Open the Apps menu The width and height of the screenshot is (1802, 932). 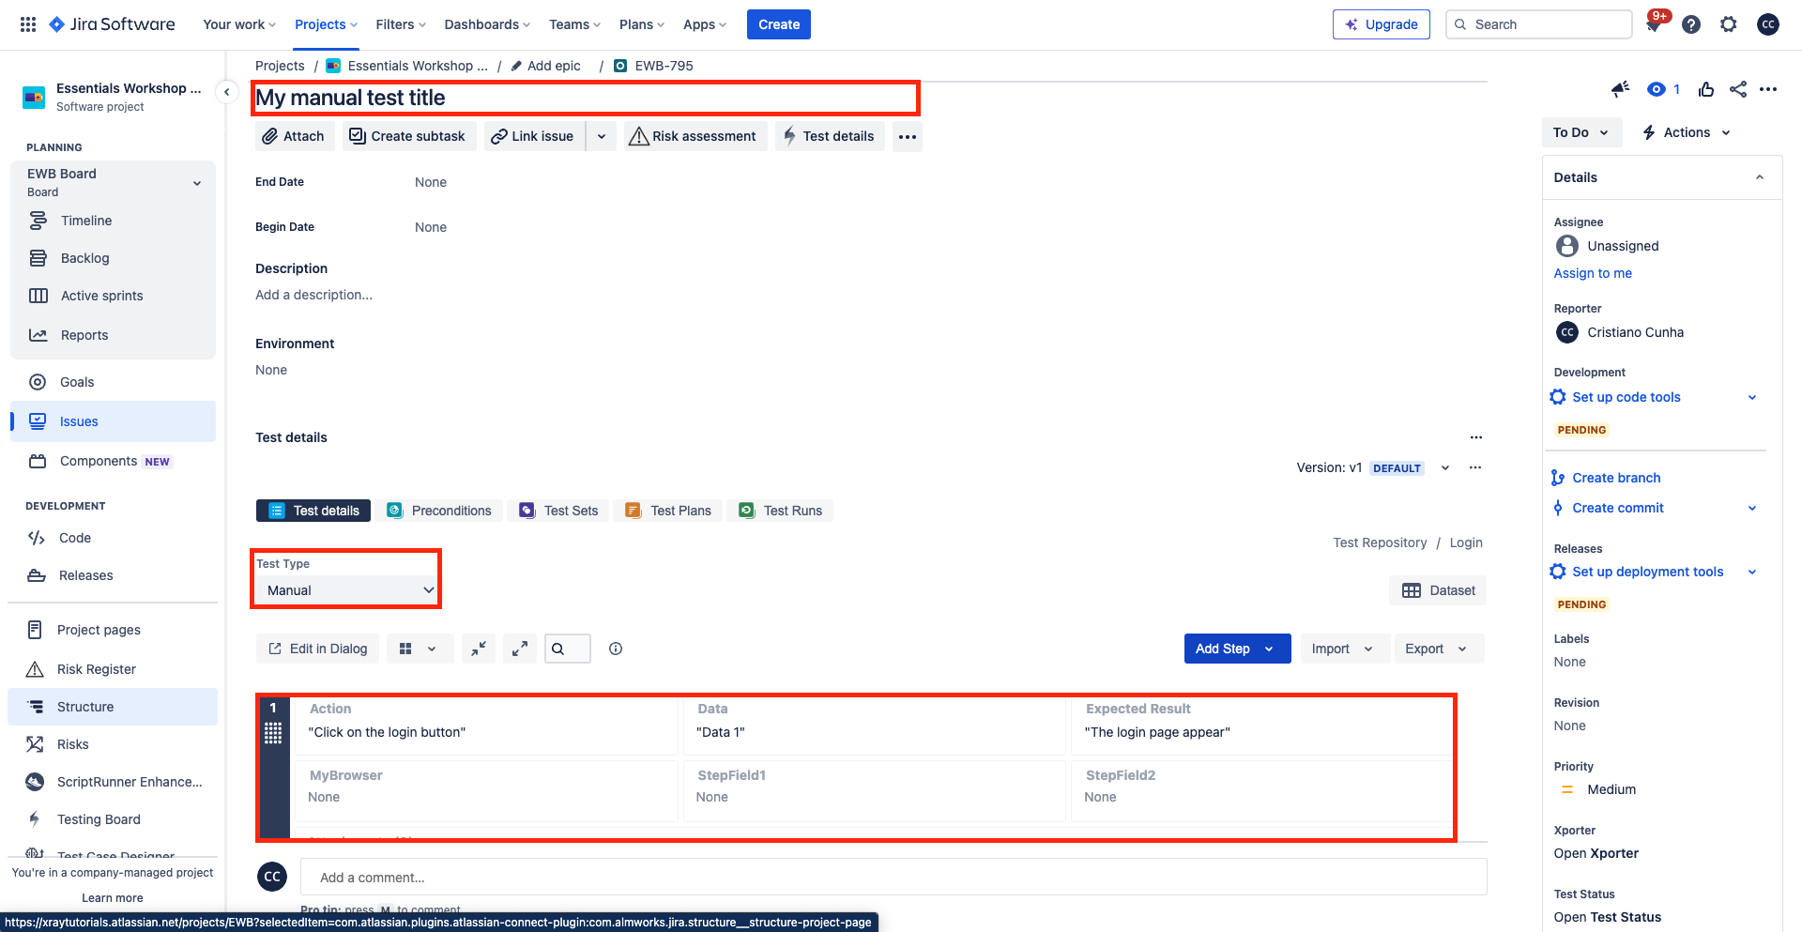point(705,24)
